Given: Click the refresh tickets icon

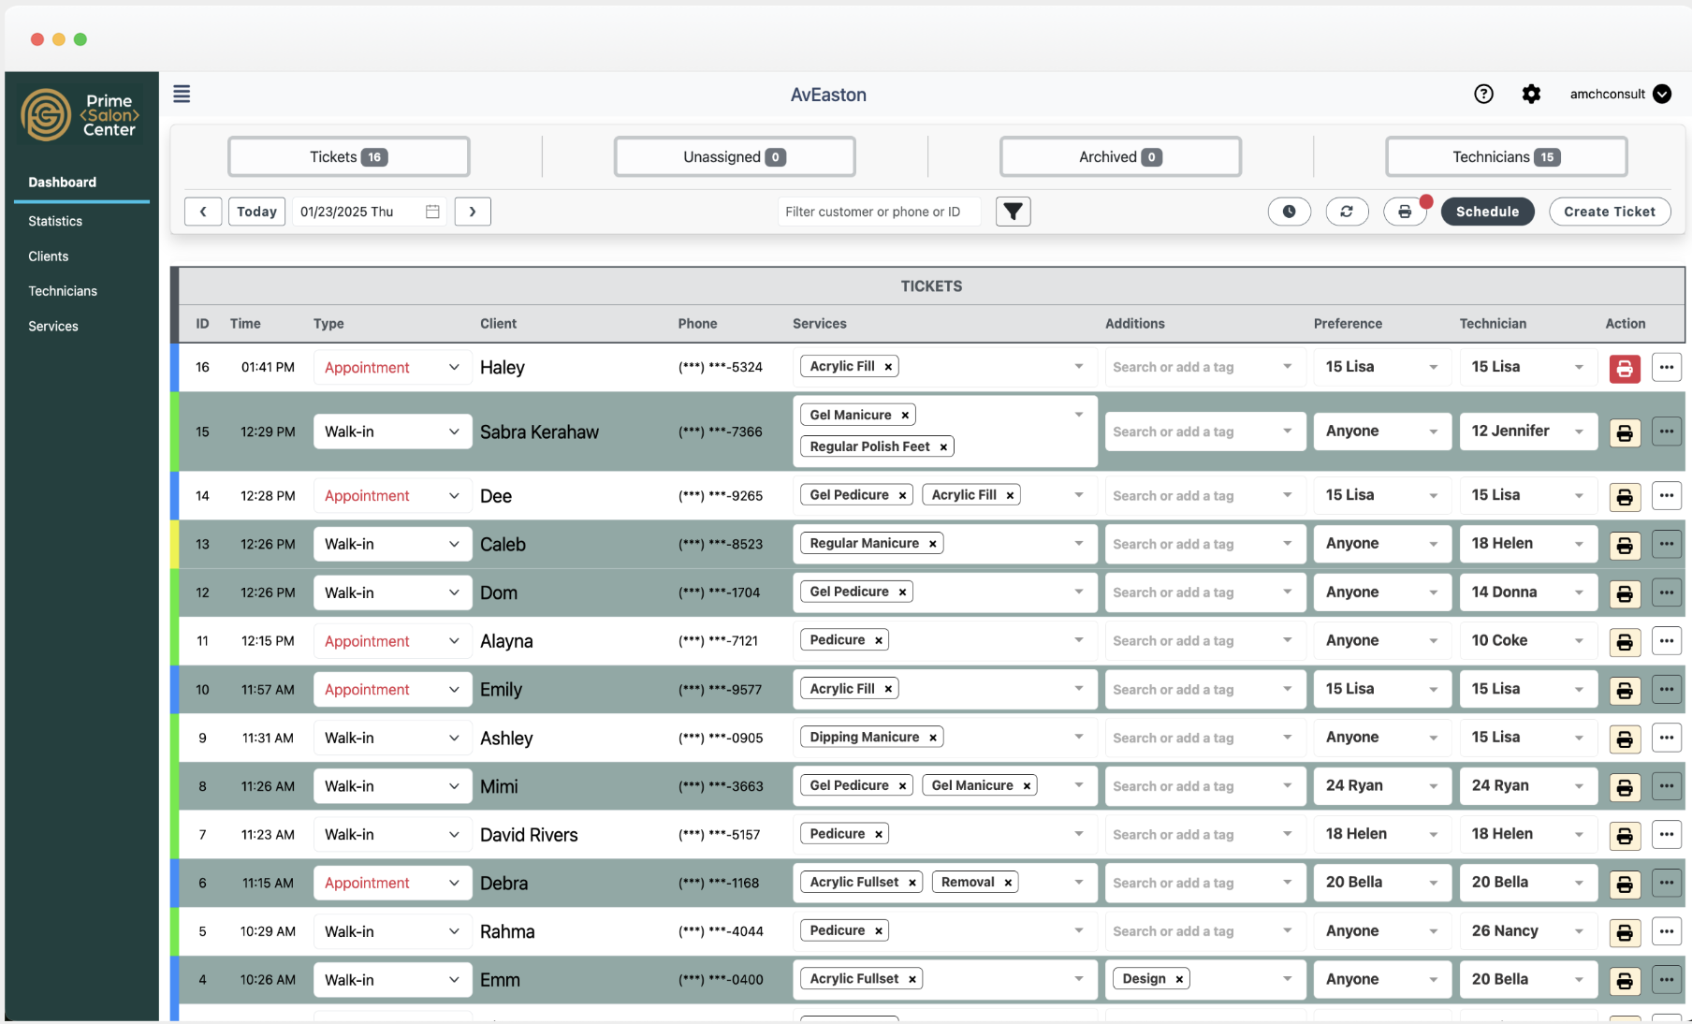Looking at the screenshot, I should [1347, 212].
